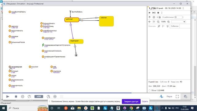Click the Пауза status label
The height and width of the screenshot is (111, 197).
(169, 97)
